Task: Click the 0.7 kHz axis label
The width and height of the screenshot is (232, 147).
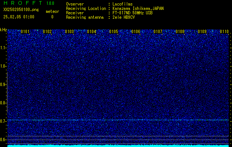Action: click(3, 121)
